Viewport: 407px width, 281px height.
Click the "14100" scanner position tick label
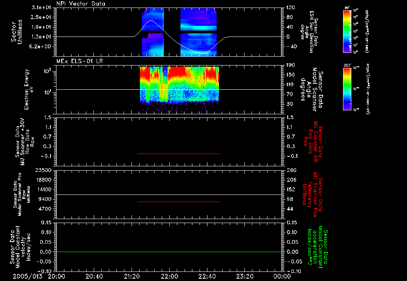[x=44, y=189]
